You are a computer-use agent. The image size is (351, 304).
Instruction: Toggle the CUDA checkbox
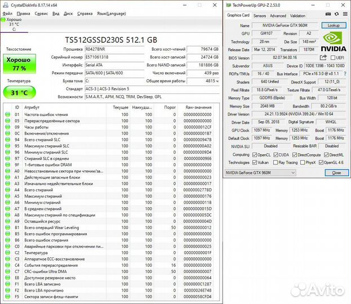coord(276,155)
